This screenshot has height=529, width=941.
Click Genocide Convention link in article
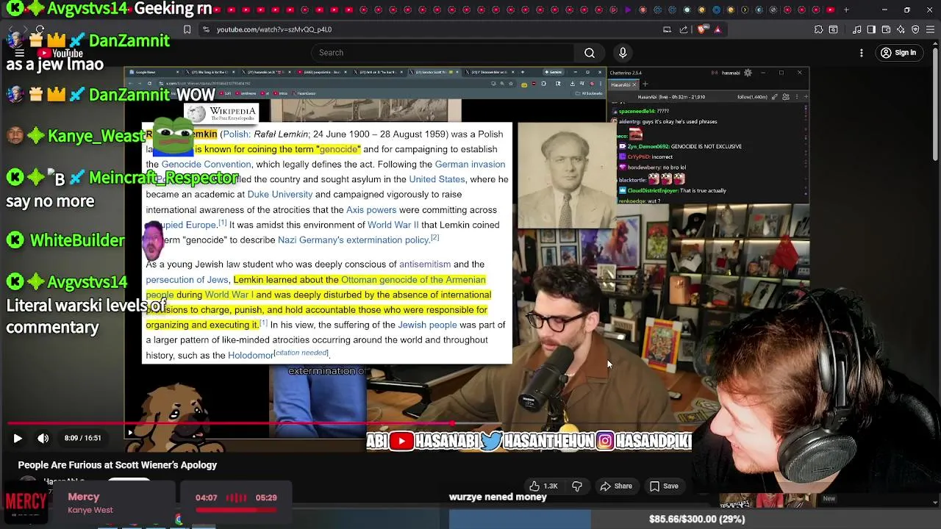click(206, 165)
